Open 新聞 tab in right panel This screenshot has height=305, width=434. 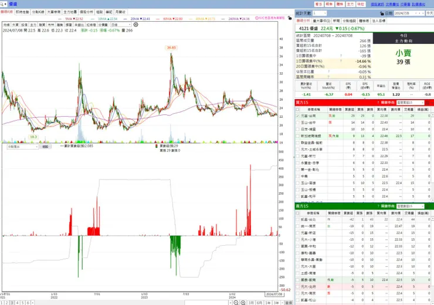coord(336,21)
